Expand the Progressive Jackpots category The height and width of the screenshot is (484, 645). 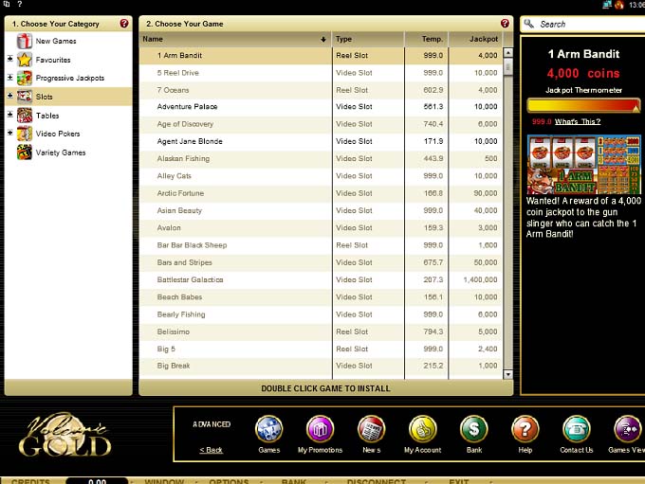[10, 78]
